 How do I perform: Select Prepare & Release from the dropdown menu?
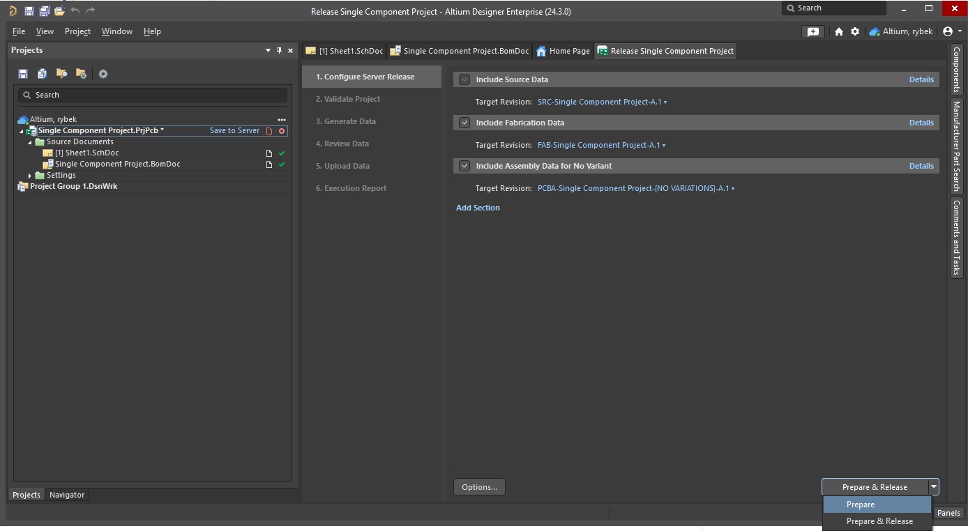tap(877, 521)
